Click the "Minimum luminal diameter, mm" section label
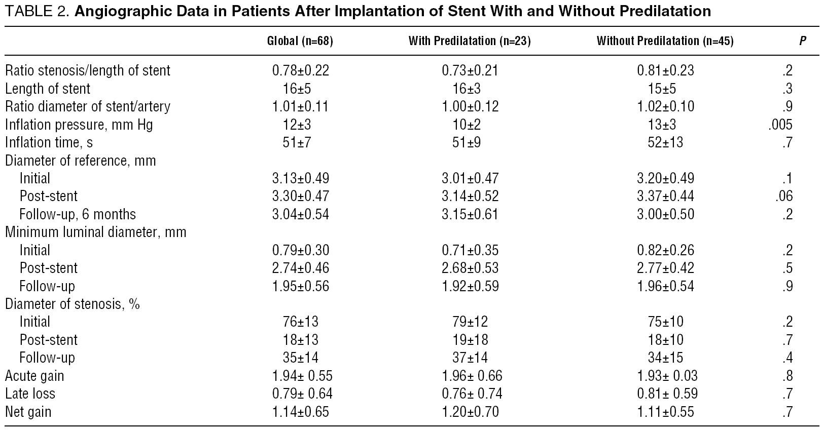The width and height of the screenshot is (823, 430). 96,232
